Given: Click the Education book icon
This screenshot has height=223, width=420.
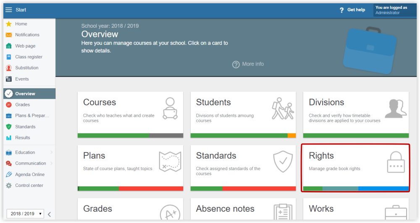Looking at the screenshot, I should click(x=9, y=152).
